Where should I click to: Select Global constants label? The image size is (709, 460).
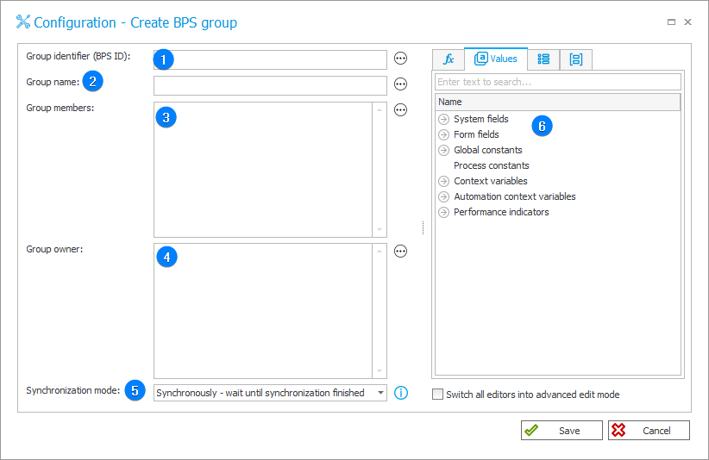pyautogui.click(x=488, y=151)
